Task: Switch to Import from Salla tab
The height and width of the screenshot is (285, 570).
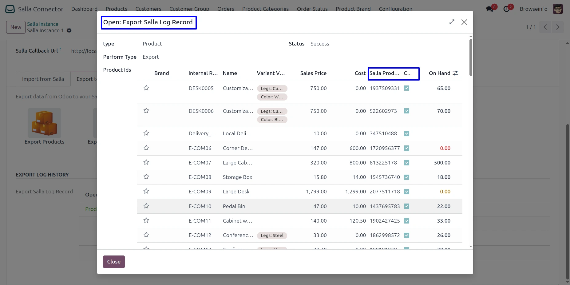Action: 43,79
